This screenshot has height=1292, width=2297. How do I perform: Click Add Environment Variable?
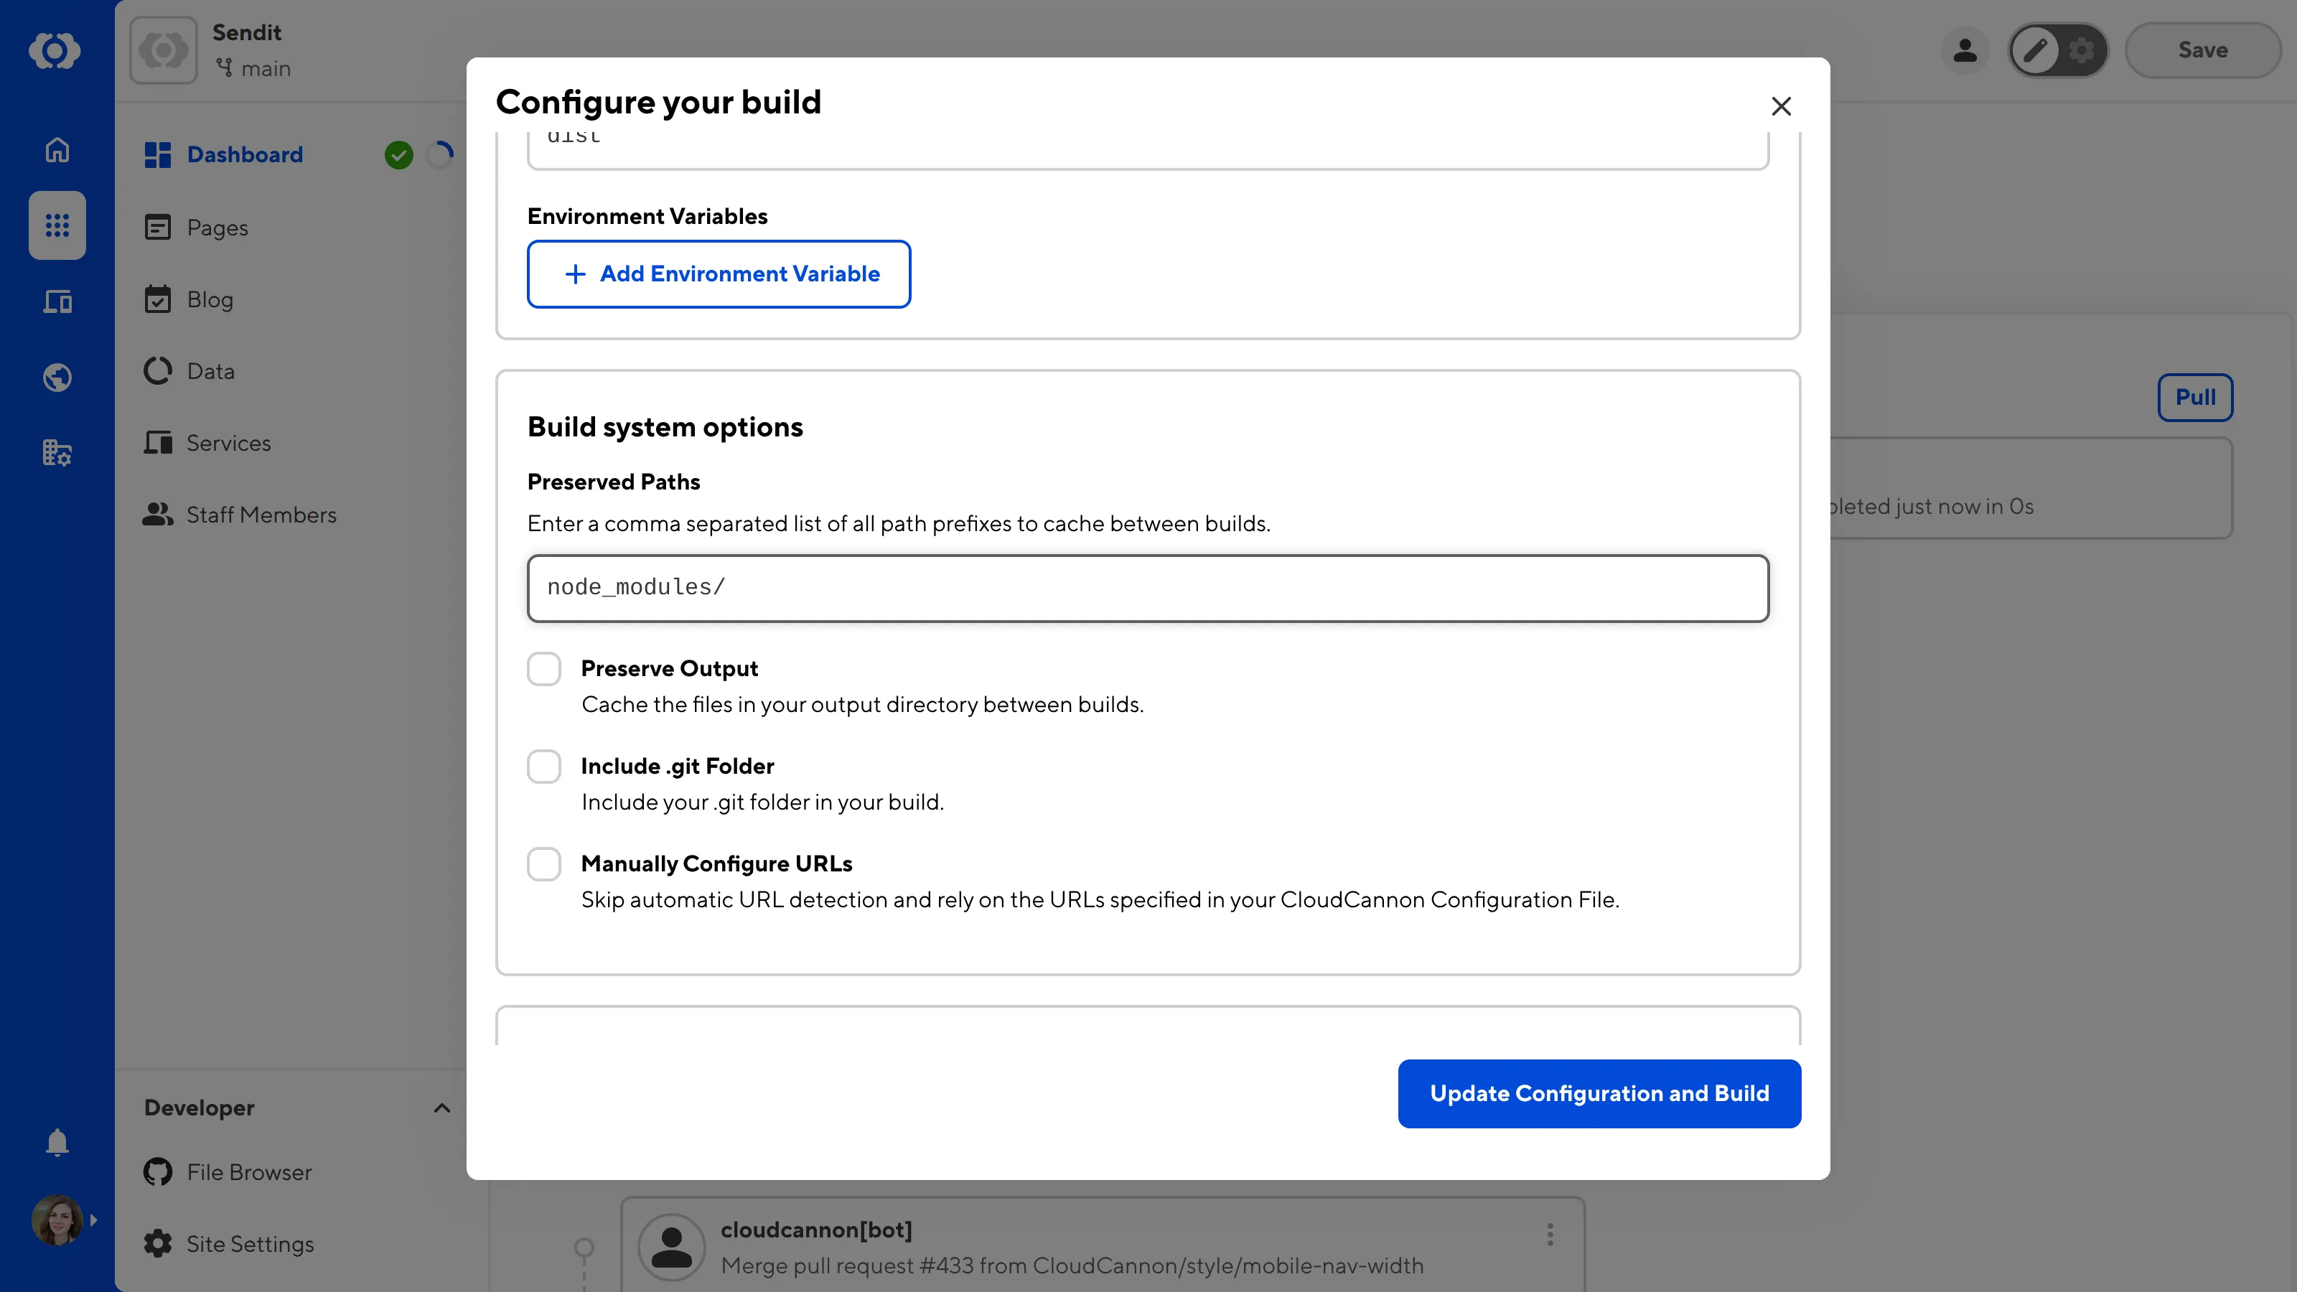(x=719, y=273)
